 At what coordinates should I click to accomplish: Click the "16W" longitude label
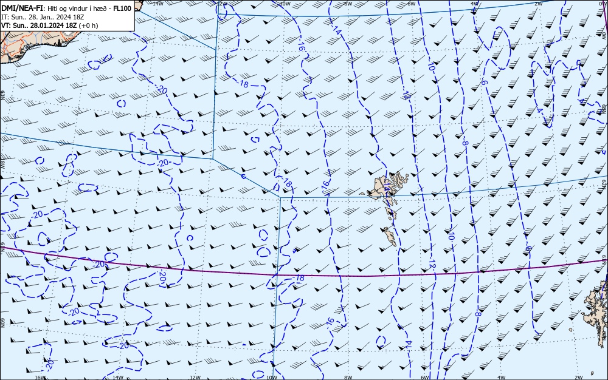point(40,378)
